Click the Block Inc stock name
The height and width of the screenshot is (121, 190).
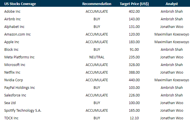[11, 50]
